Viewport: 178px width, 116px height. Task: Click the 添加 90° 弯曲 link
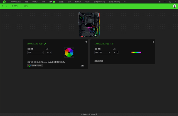click(x=99, y=61)
